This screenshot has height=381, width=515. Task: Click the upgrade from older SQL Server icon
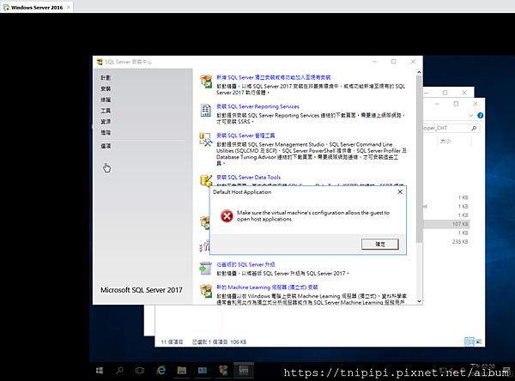206,268
